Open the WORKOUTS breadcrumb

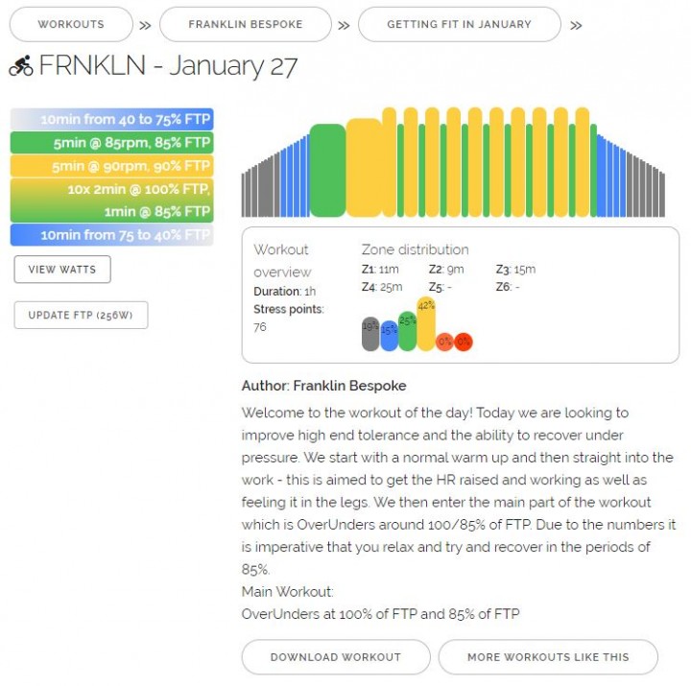click(71, 24)
